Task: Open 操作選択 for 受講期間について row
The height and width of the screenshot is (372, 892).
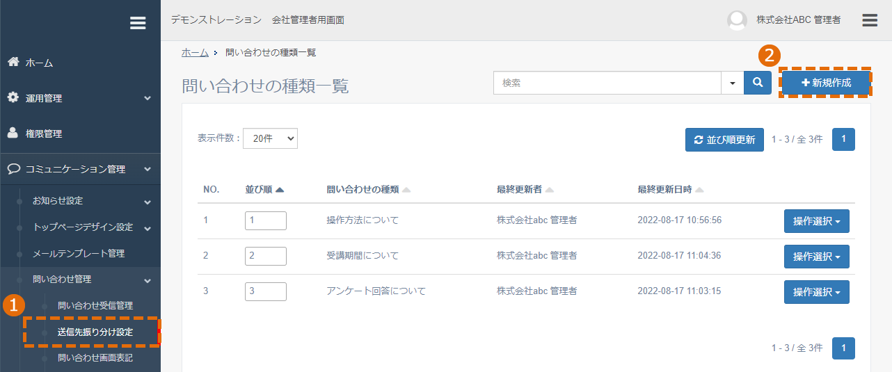Action: [x=817, y=257]
